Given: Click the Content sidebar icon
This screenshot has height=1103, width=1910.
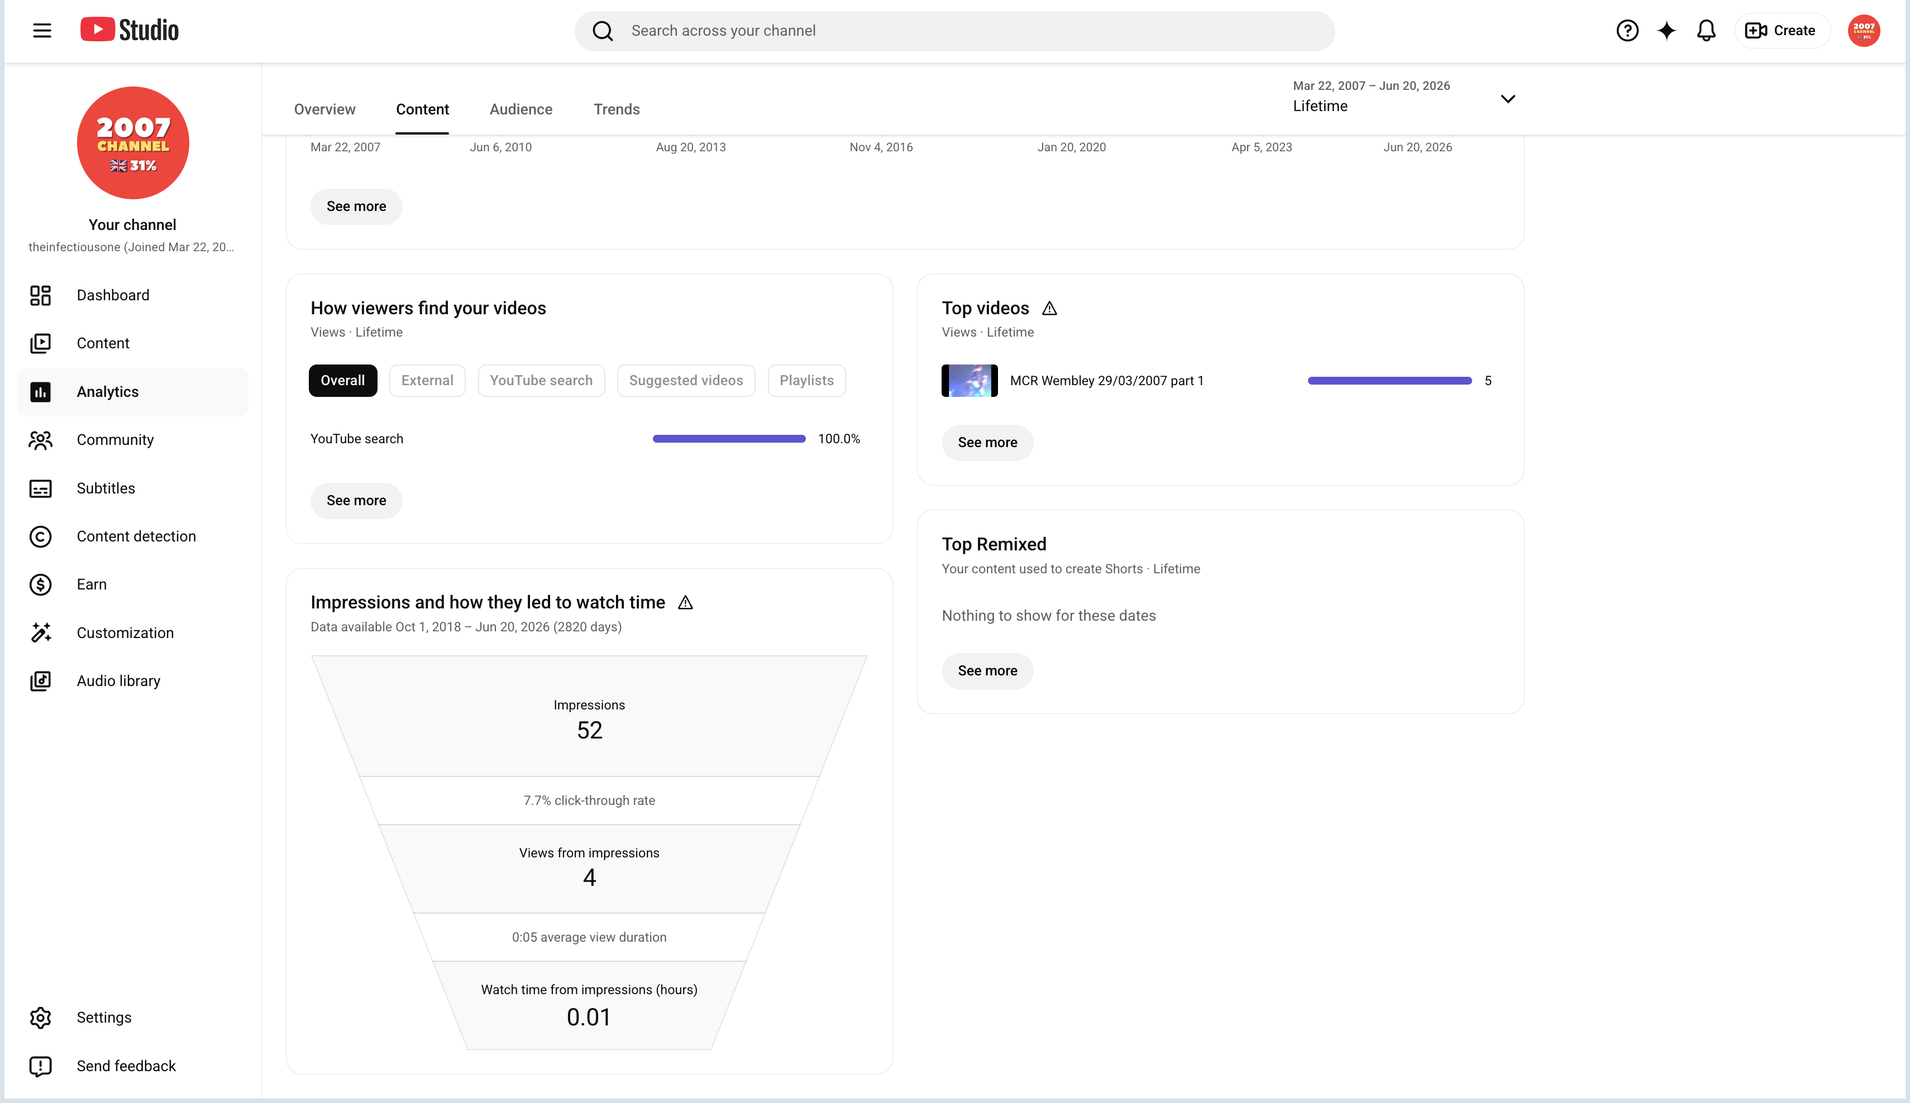Looking at the screenshot, I should tap(40, 343).
